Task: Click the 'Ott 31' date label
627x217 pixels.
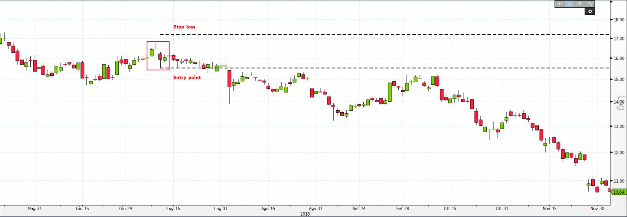Action: coord(502,209)
